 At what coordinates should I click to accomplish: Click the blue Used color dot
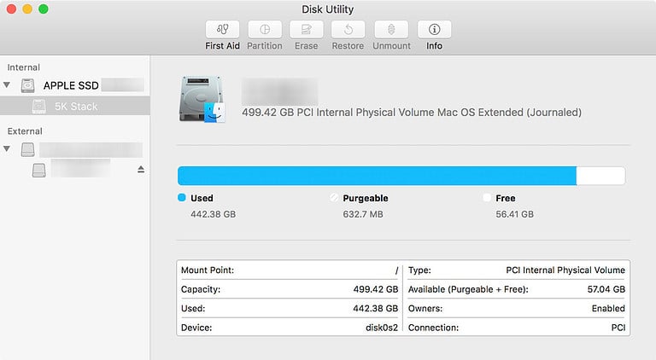click(182, 198)
